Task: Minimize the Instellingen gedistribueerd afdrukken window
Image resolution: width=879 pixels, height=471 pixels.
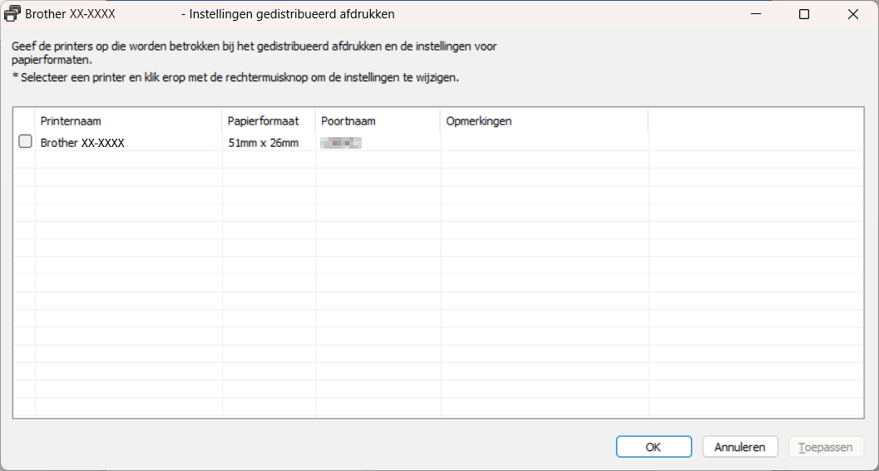Action: (x=756, y=14)
